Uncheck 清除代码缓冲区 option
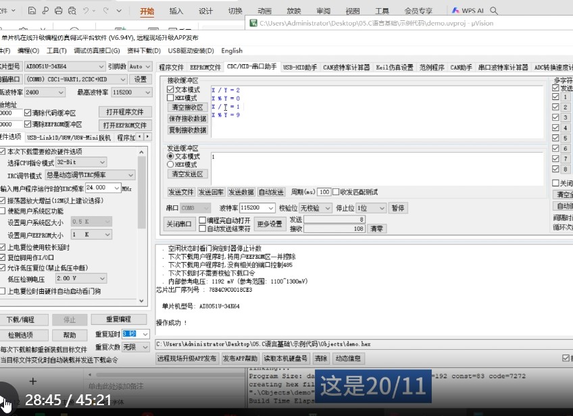 pos(28,111)
